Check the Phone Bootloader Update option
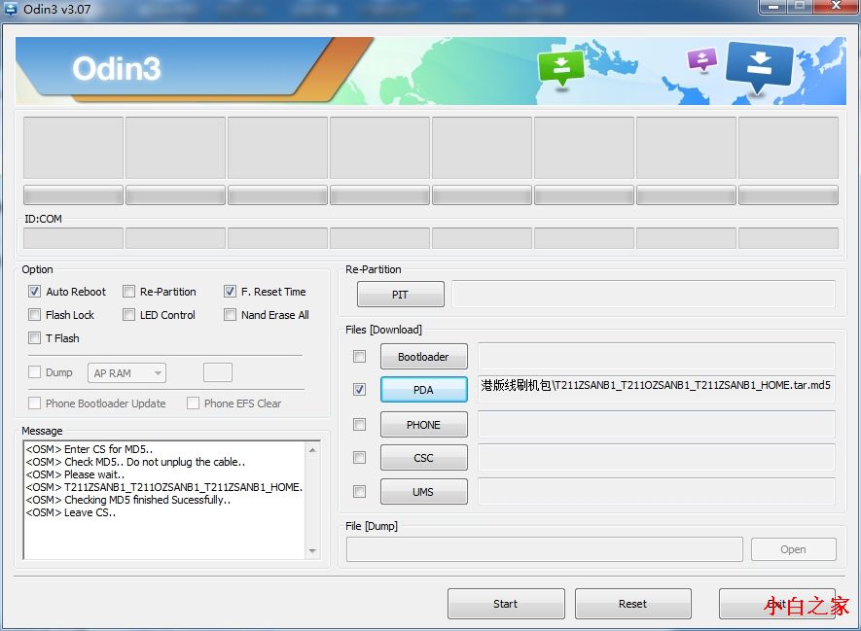This screenshot has height=631, width=861. click(35, 403)
